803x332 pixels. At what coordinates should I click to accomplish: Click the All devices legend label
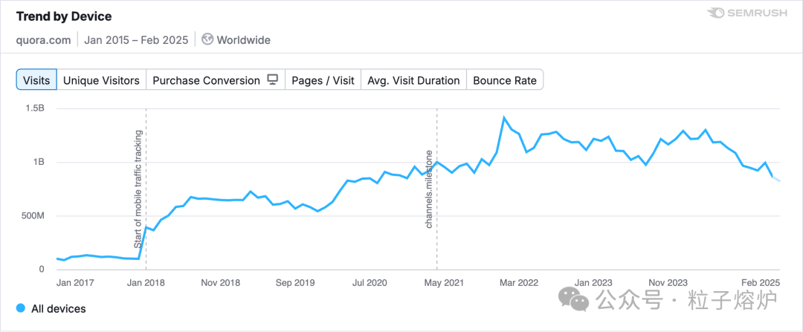[x=59, y=308]
